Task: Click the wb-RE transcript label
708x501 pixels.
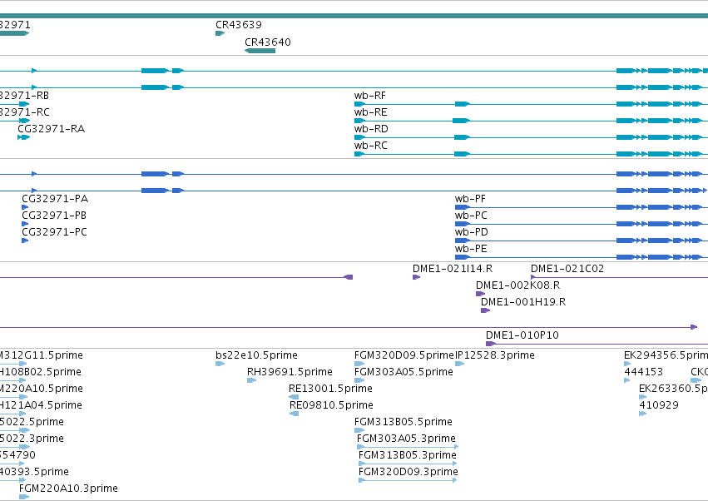Action: tap(370, 112)
